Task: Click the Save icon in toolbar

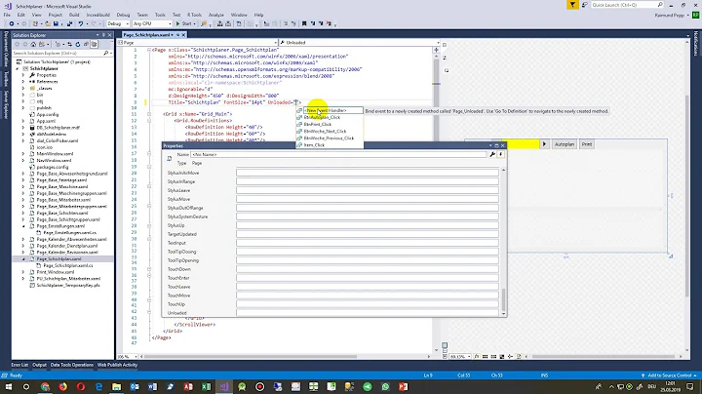Action: pyautogui.click(x=56, y=23)
